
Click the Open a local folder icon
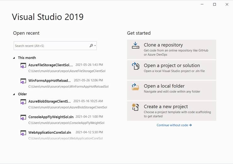tap(135, 87)
